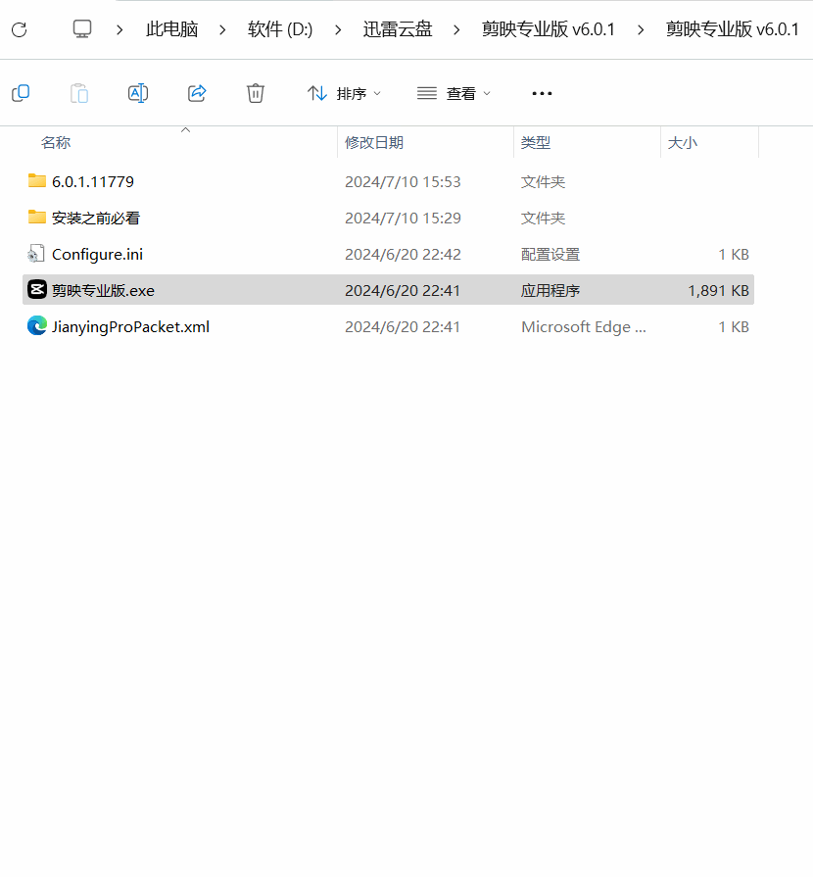Click the Paste toolbar icon
This screenshot has height=877, width=813.
79,93
